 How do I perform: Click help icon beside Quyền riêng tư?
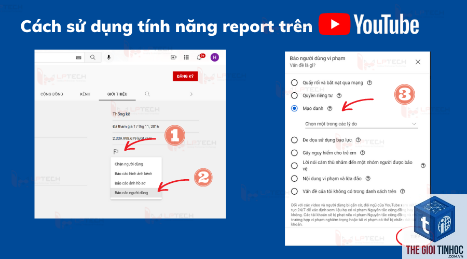tap(339, 95)
